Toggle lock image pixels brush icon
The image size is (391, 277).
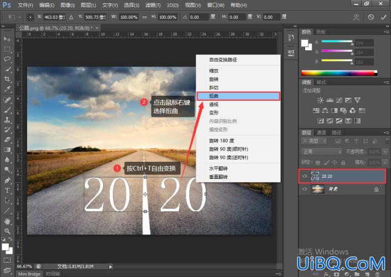click(x=326, y=163)
